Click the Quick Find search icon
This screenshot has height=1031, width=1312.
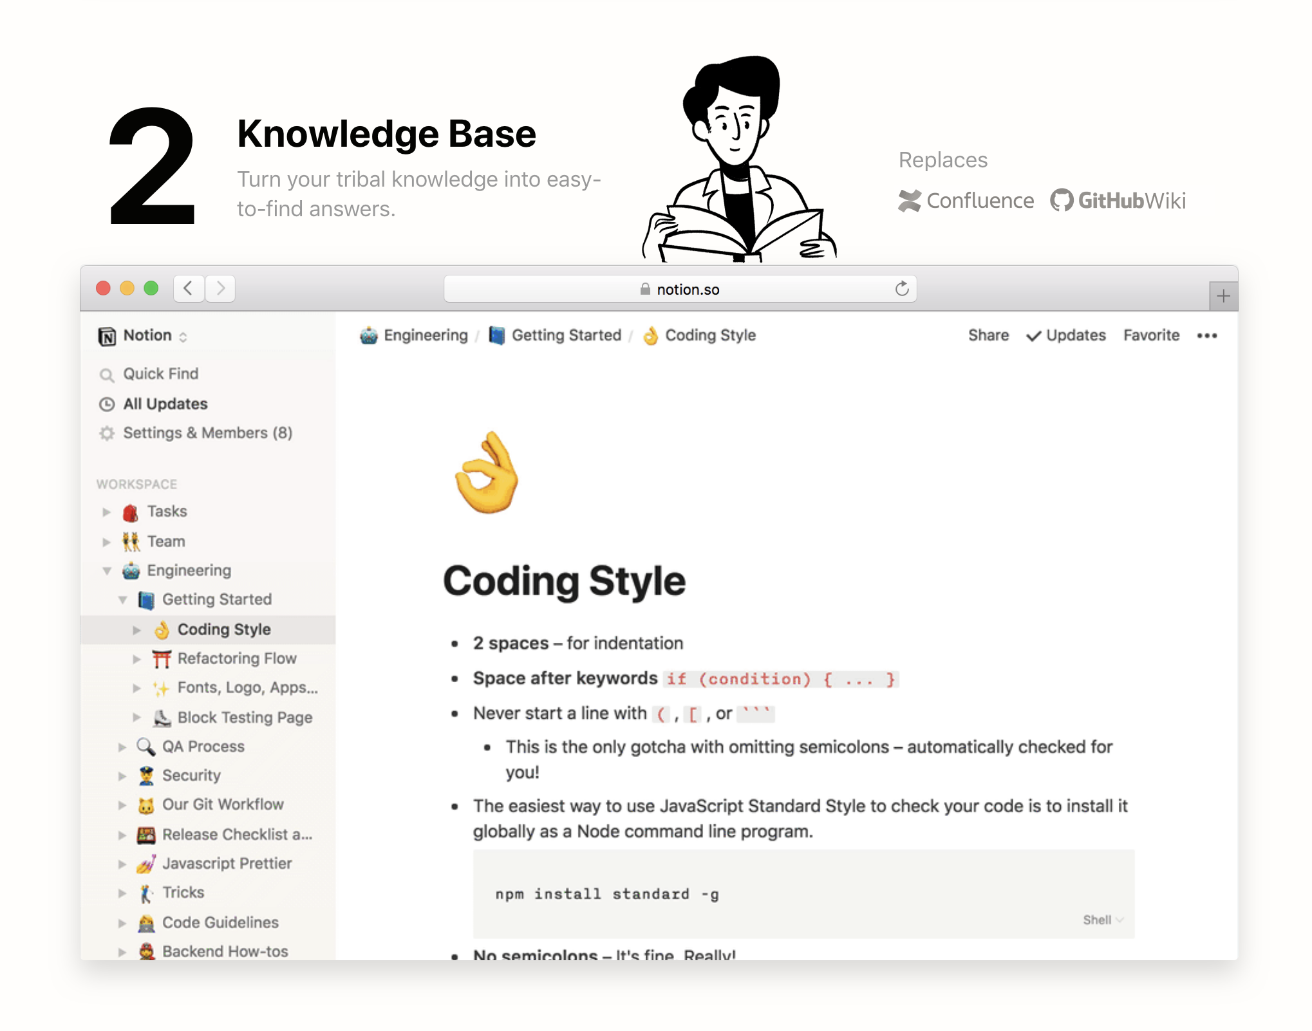107,375
